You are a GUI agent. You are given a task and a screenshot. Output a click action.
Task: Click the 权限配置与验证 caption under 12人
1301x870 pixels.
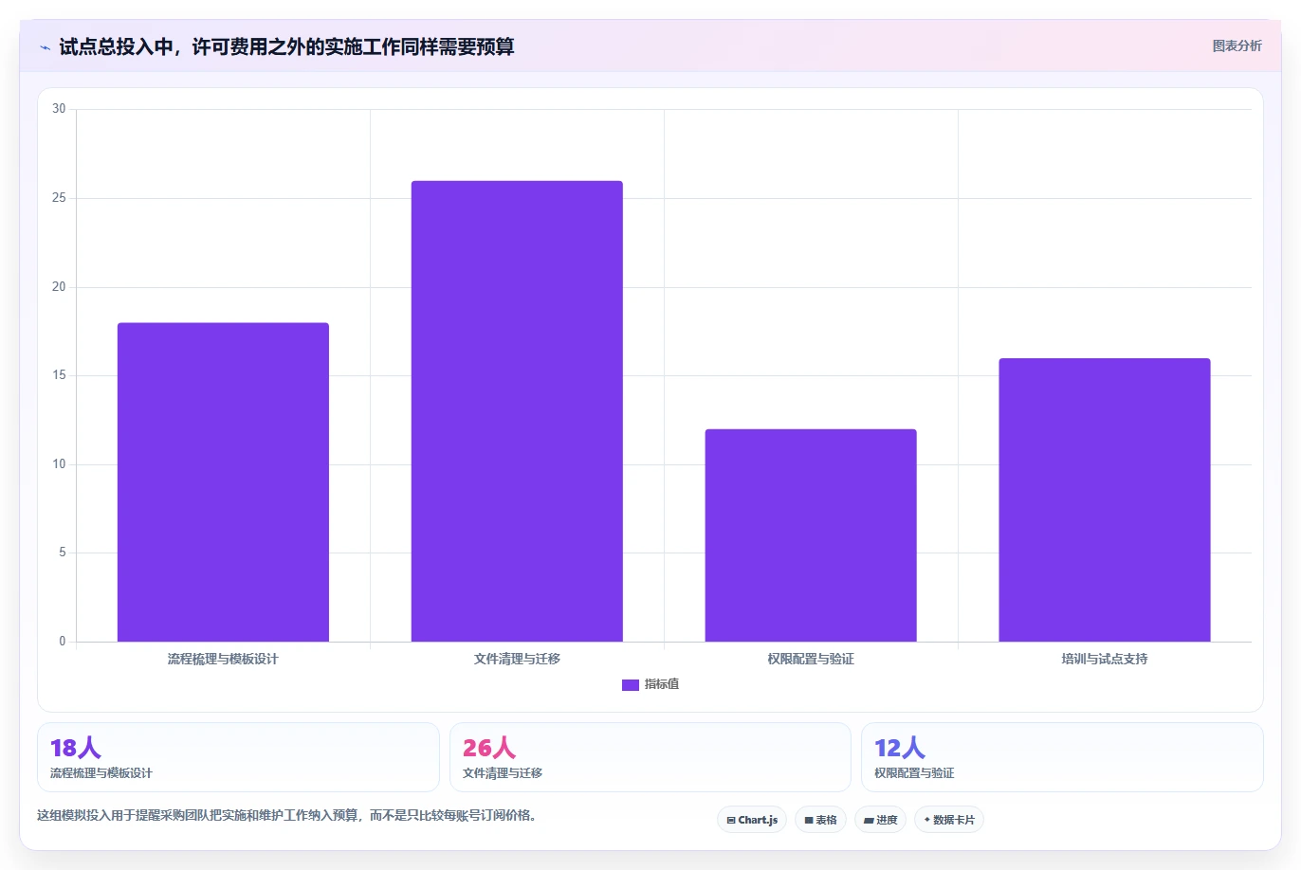pos(914,773)
